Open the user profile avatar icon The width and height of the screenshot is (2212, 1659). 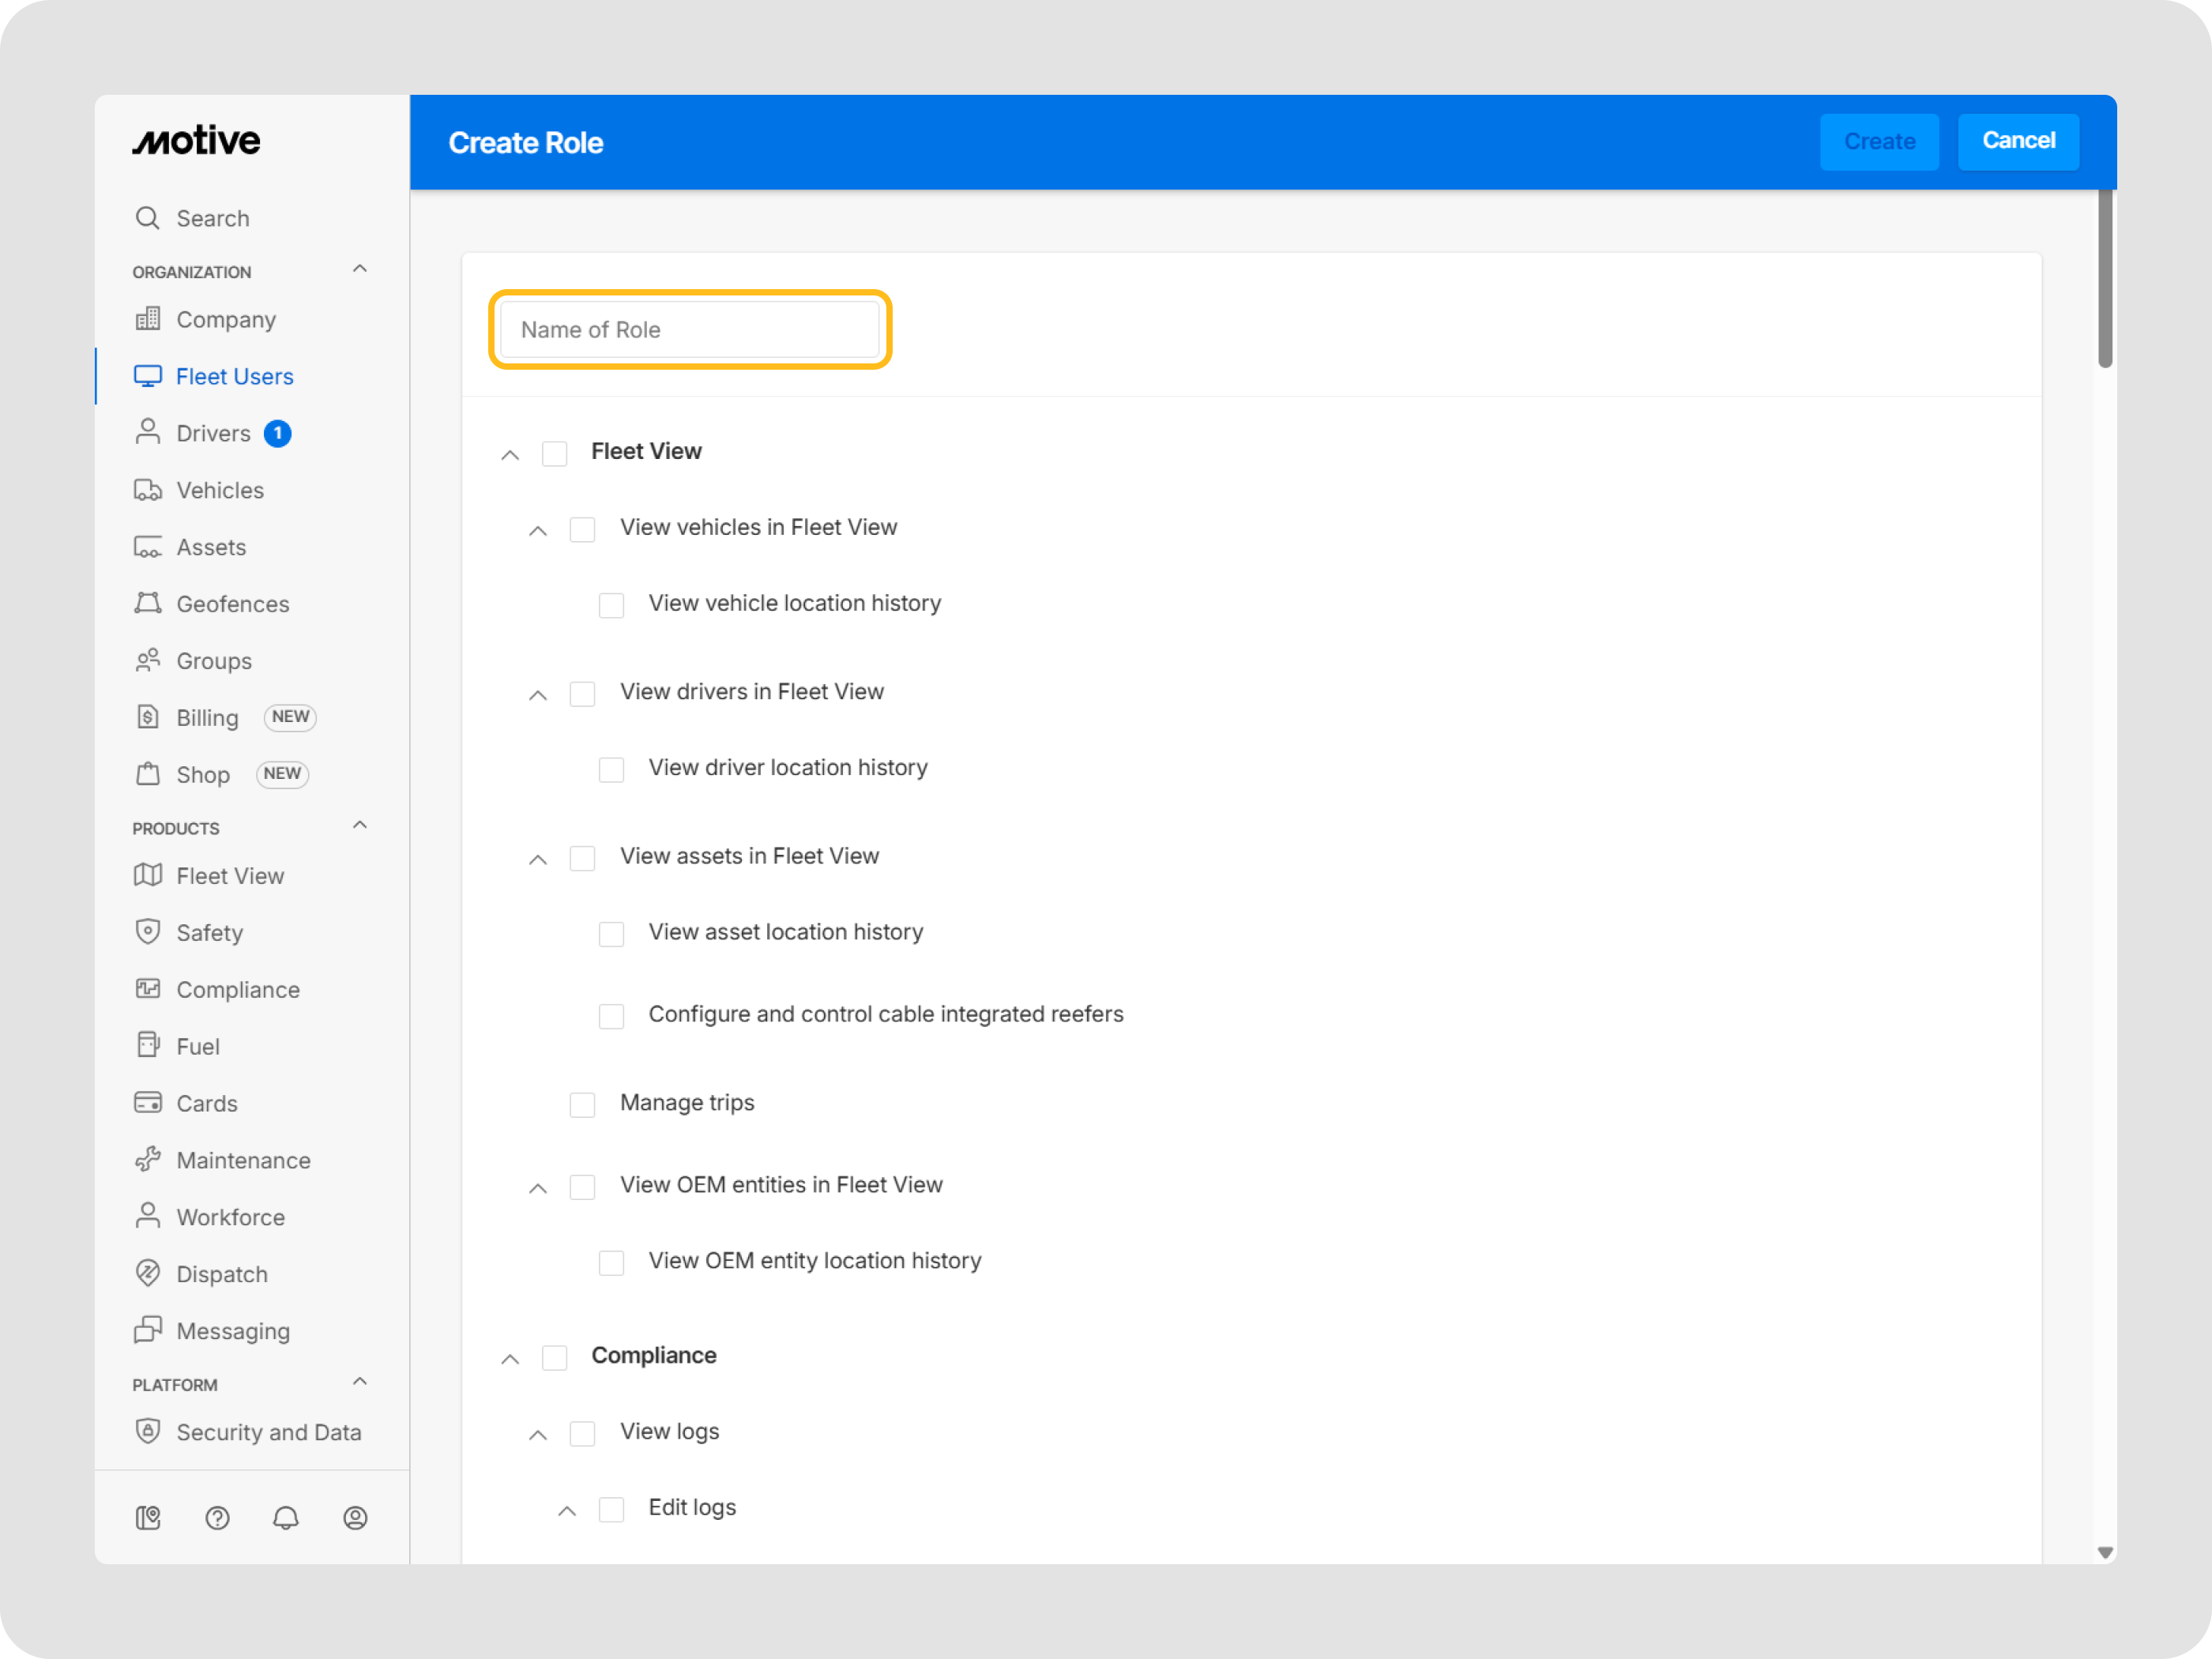(x=355, y=1518)
